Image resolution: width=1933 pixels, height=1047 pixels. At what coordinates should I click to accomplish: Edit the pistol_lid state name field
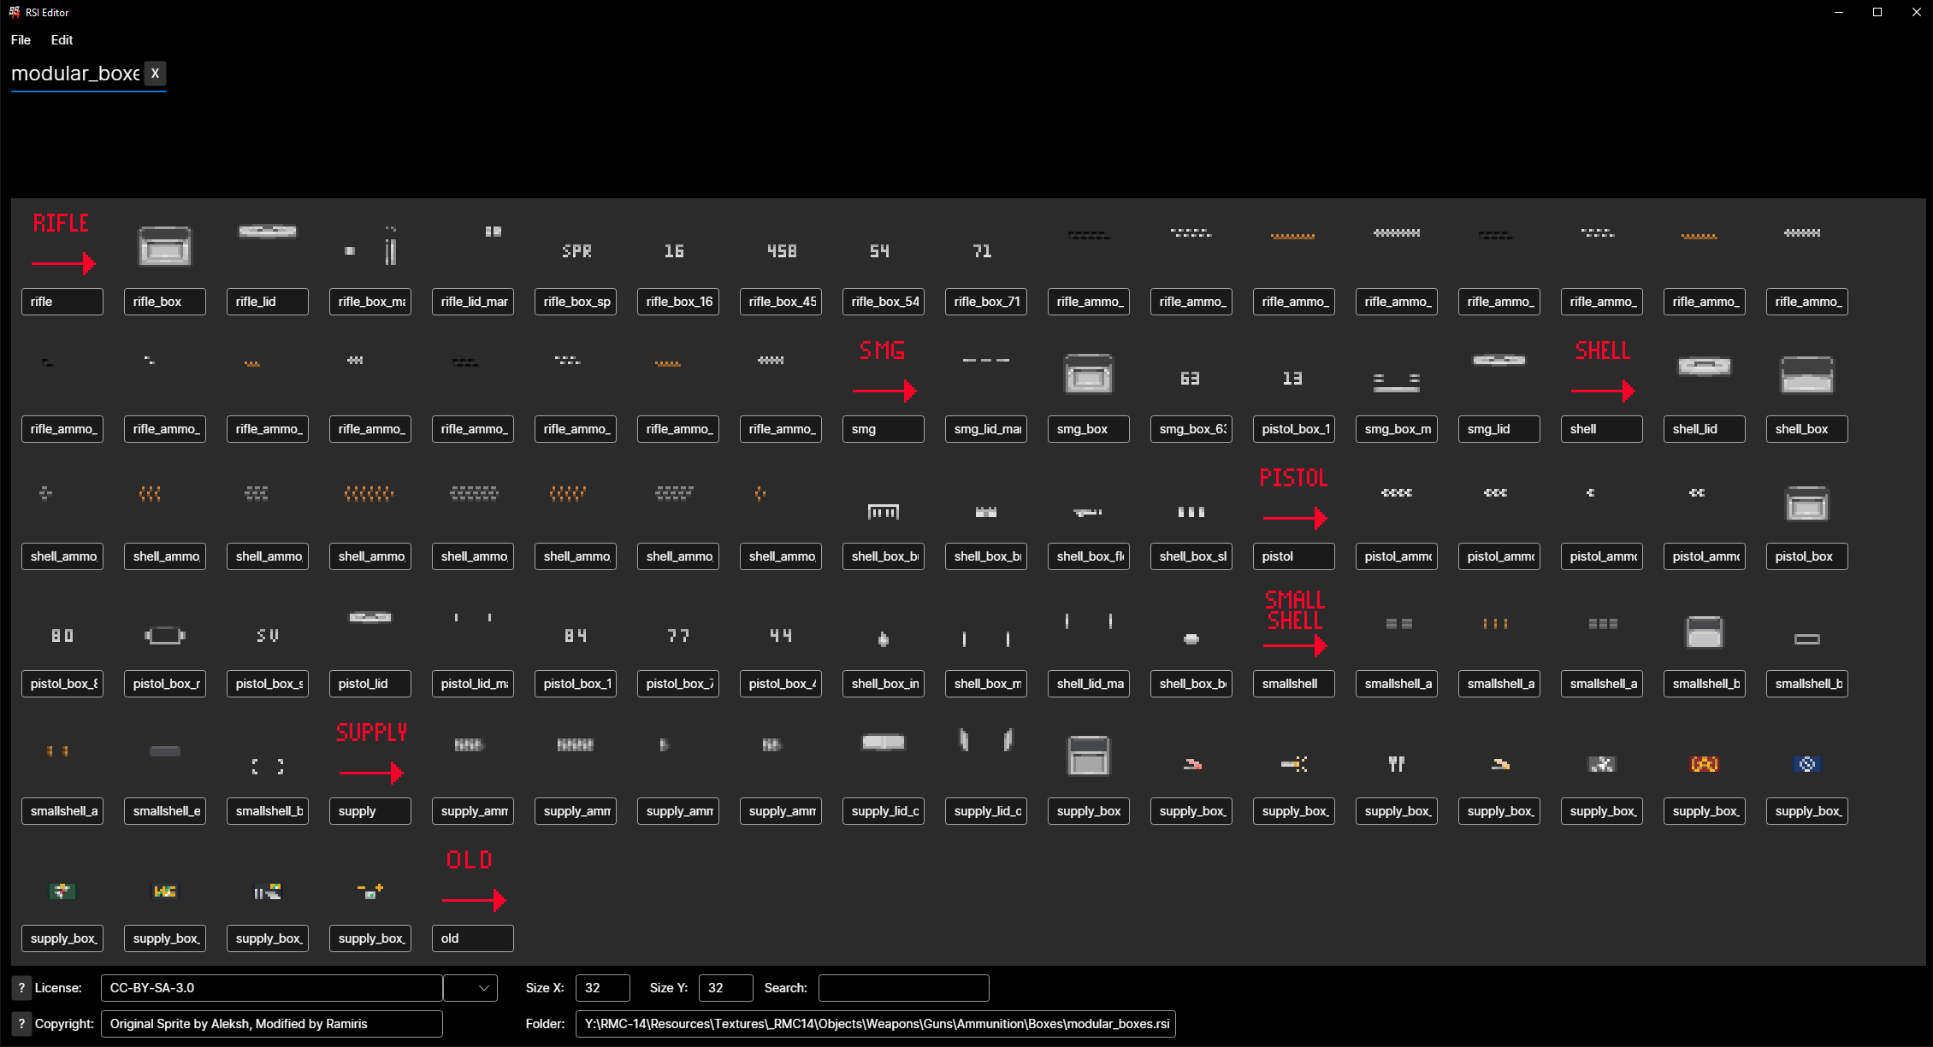369,684
